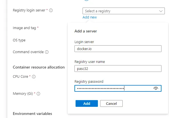
Task: Click the Environment variables heading
Action: click(32, 114)
